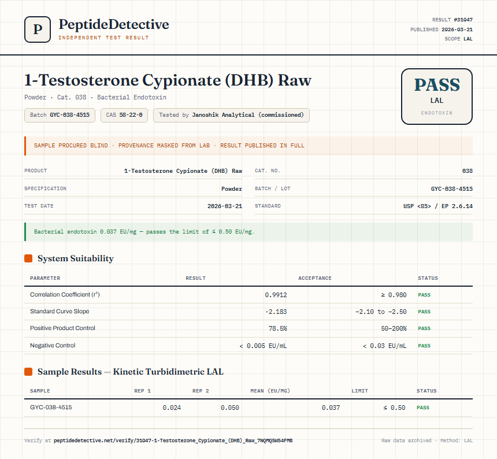The width and height of the screenshot is (497, 459).
Task: Click the 'INDEPENDENT TEST RESULT' tagline
Action: (103, 38)
